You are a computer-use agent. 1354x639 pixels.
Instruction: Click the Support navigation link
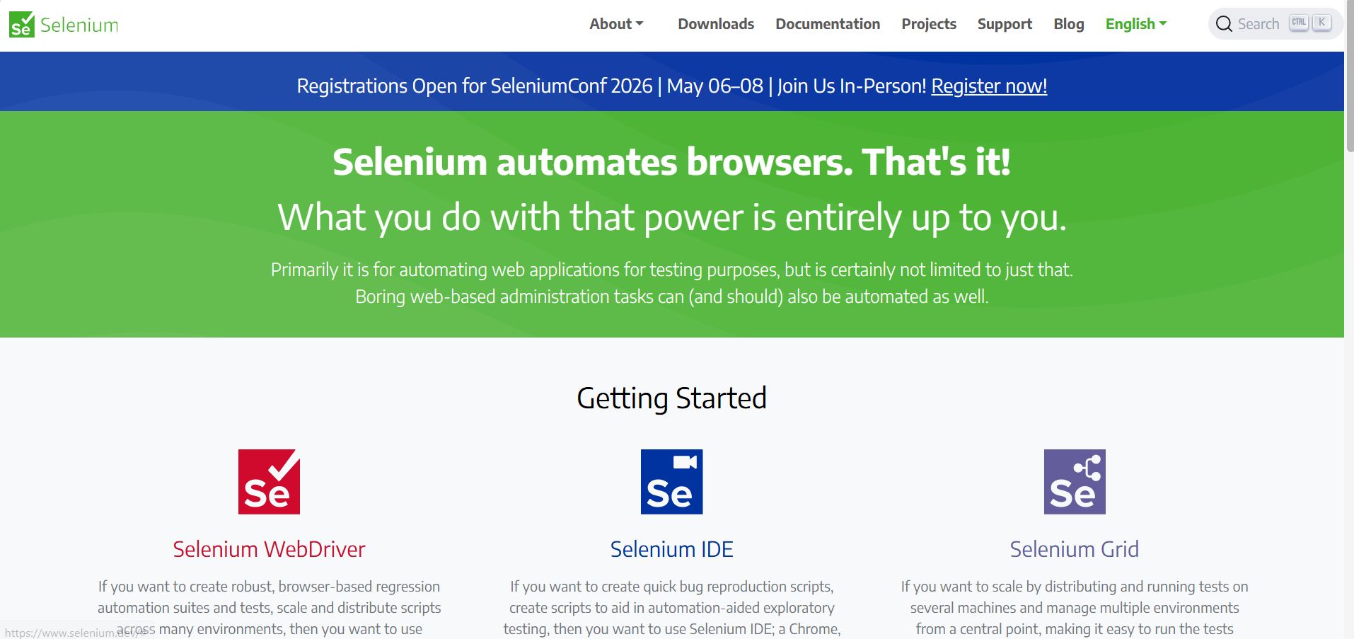pyautogui.click(x=1004, y=23)
